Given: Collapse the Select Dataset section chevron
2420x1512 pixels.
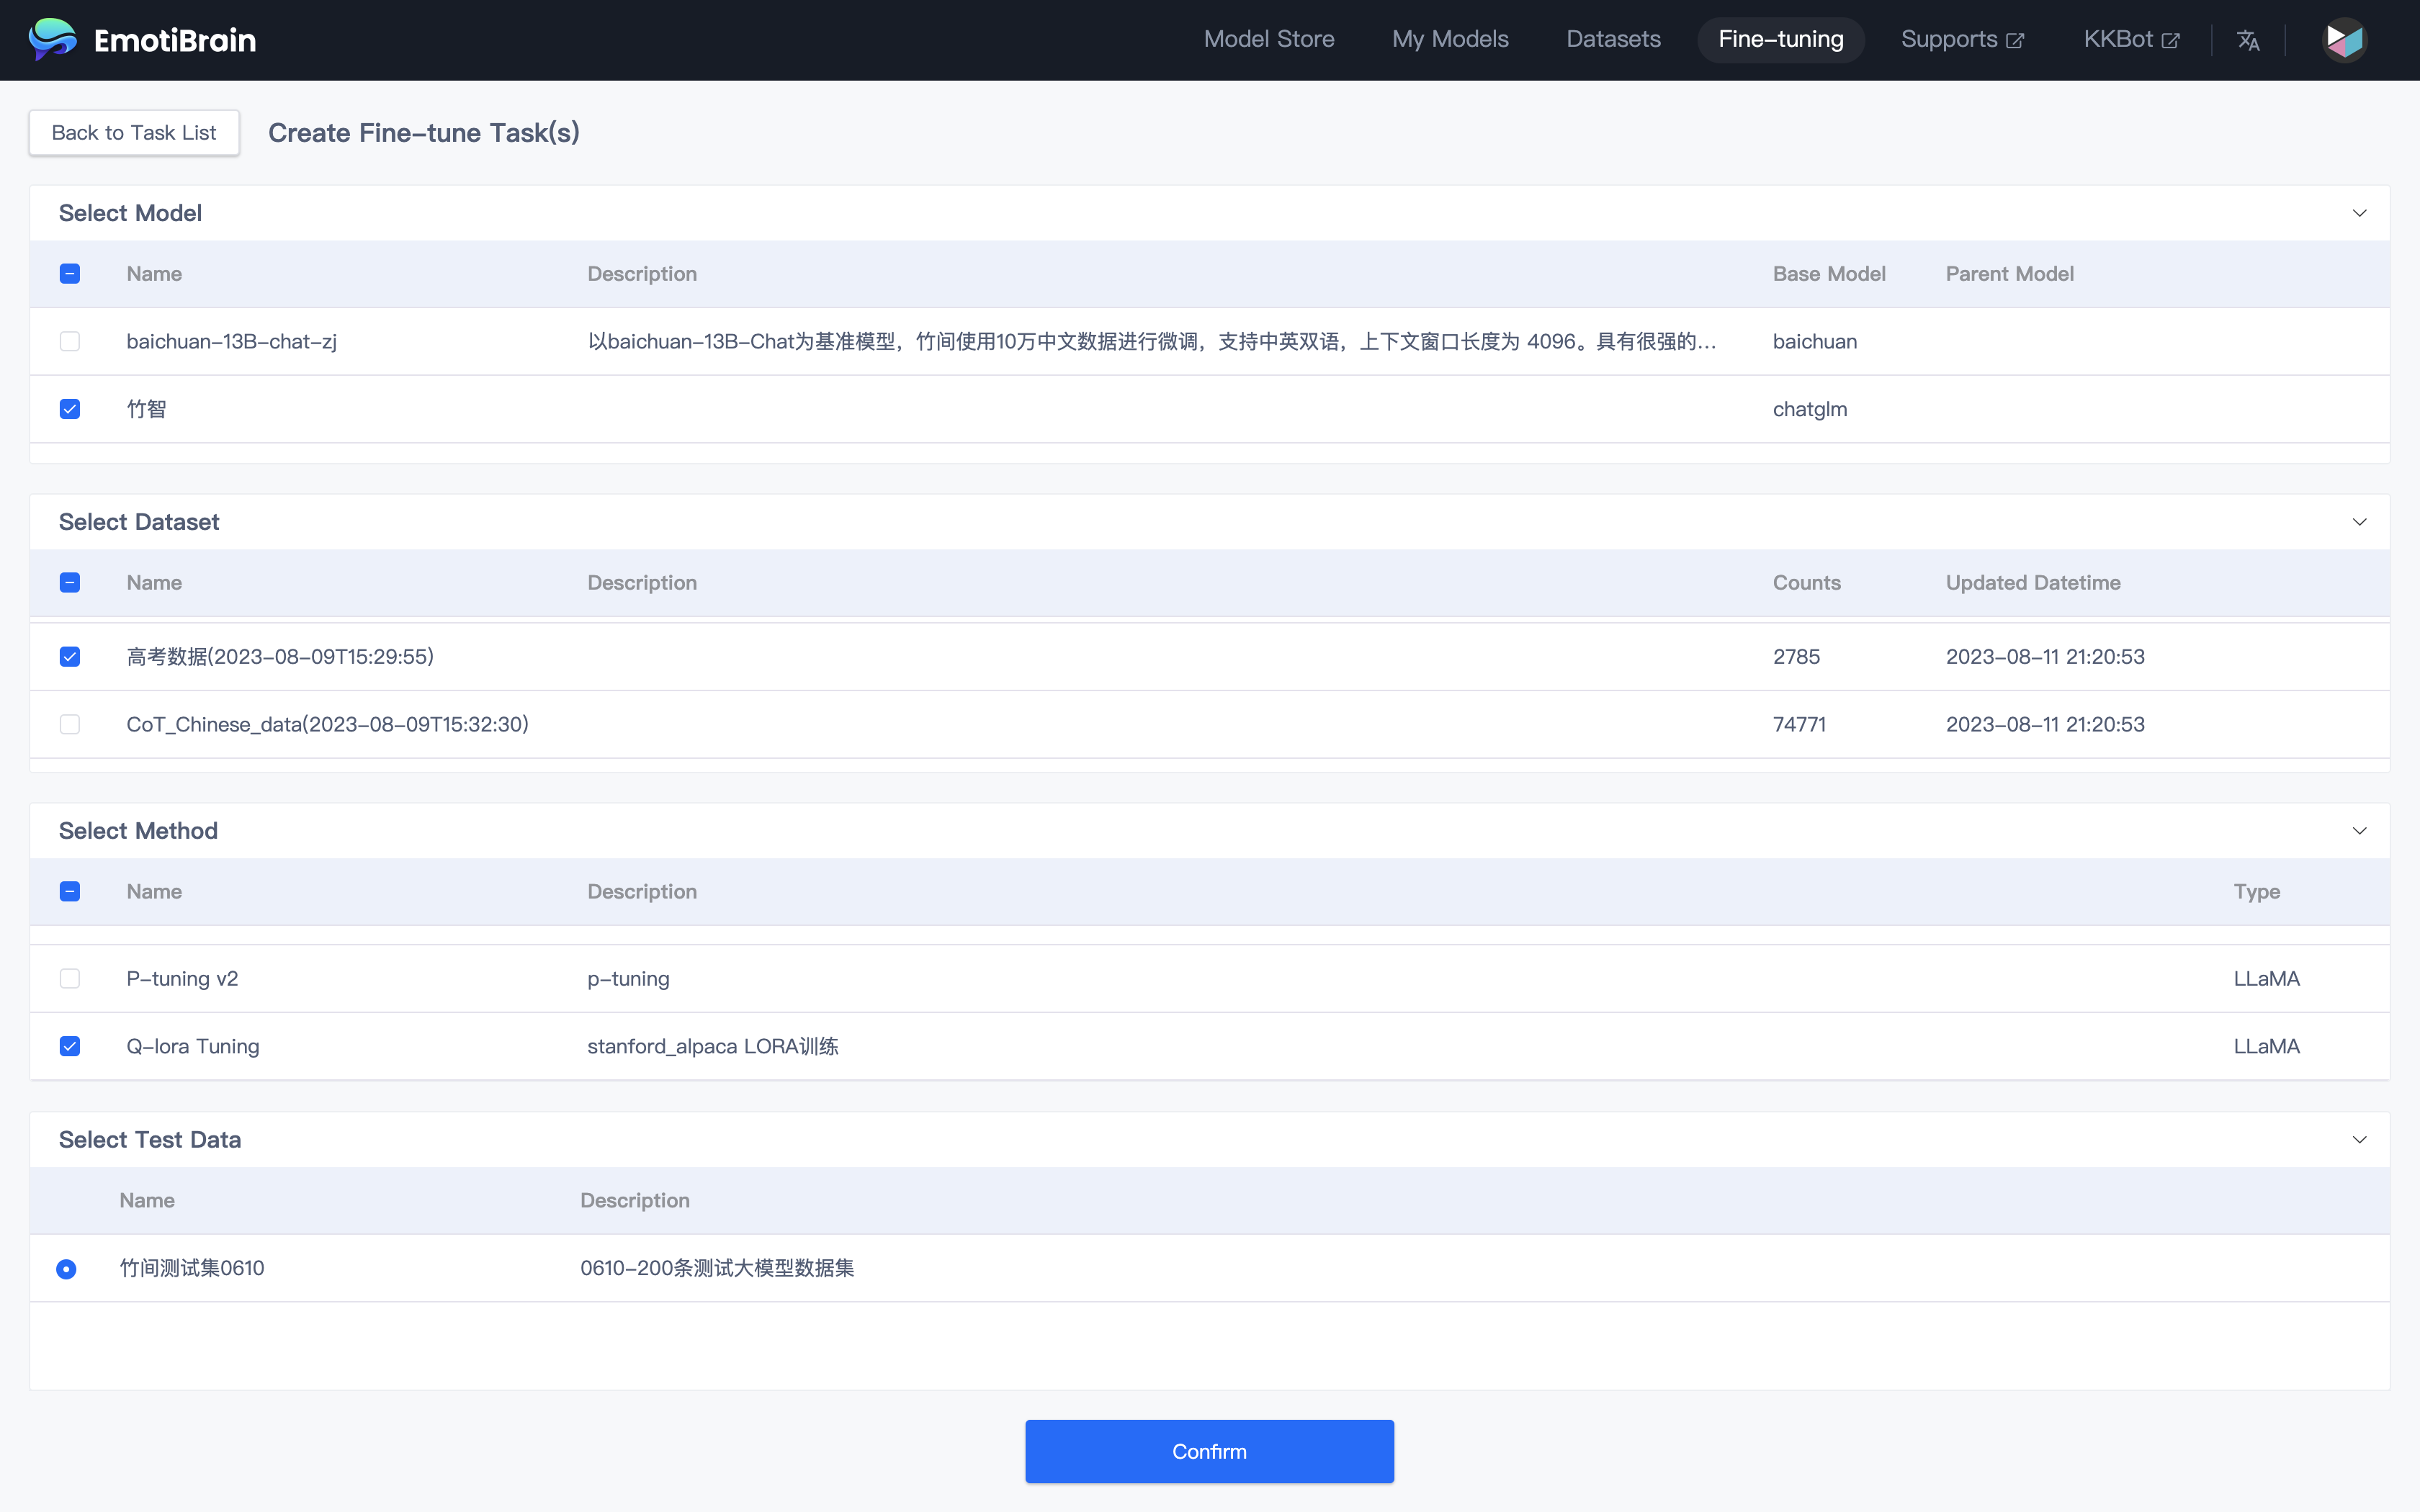Looking at the screenshot, I should [x=2359, y=522].
